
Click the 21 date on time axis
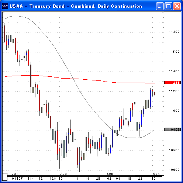pos(43,179)
